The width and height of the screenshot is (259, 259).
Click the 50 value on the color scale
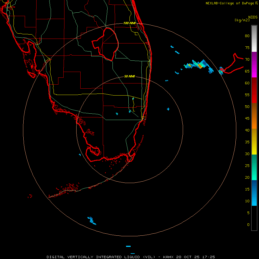coord(247,107)
